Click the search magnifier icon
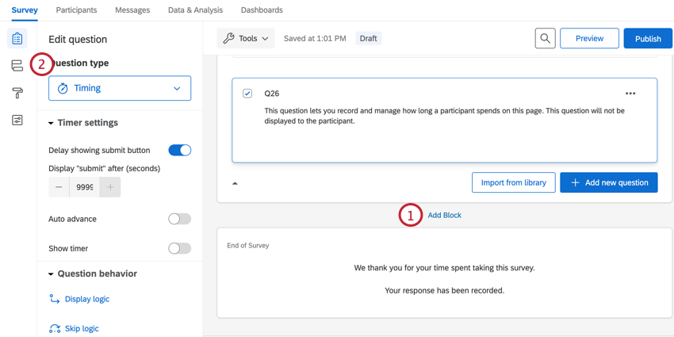The width and height of the screenshot is (674, 337). tap(545, 38)
